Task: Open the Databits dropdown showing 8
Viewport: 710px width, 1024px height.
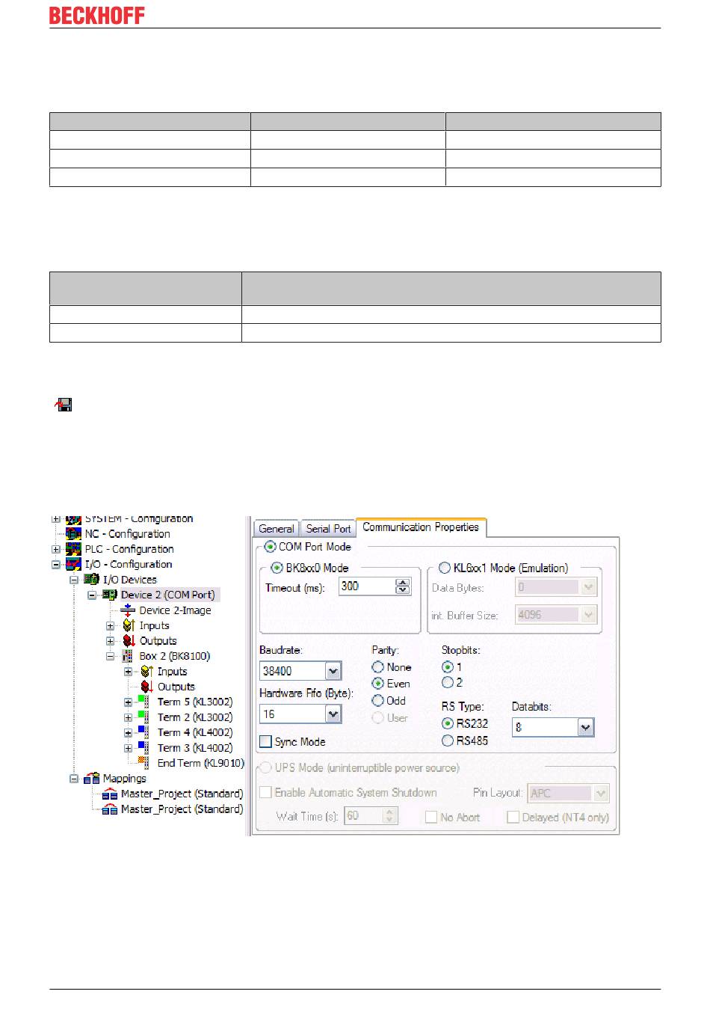Action: coord(585,727)
